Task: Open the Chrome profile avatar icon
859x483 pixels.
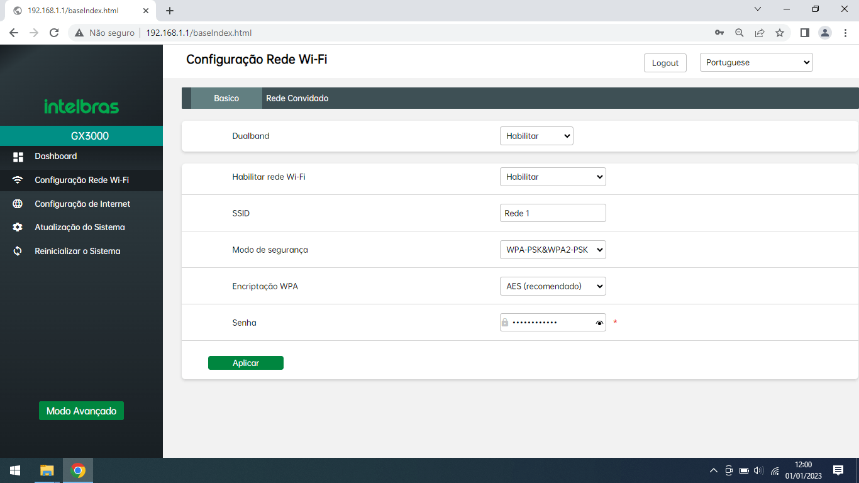Action: (x=825, y=33)
